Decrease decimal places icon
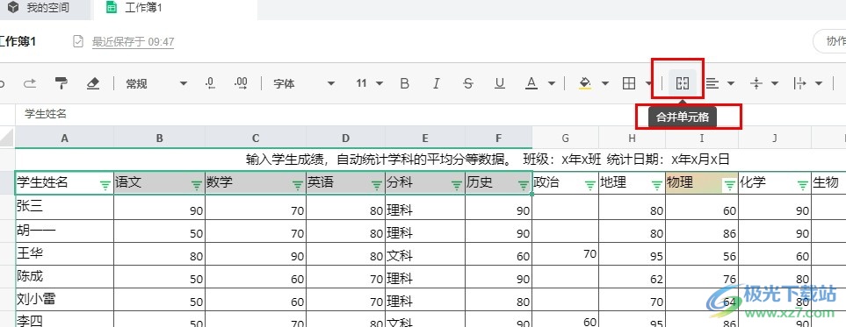 point(211,83)
